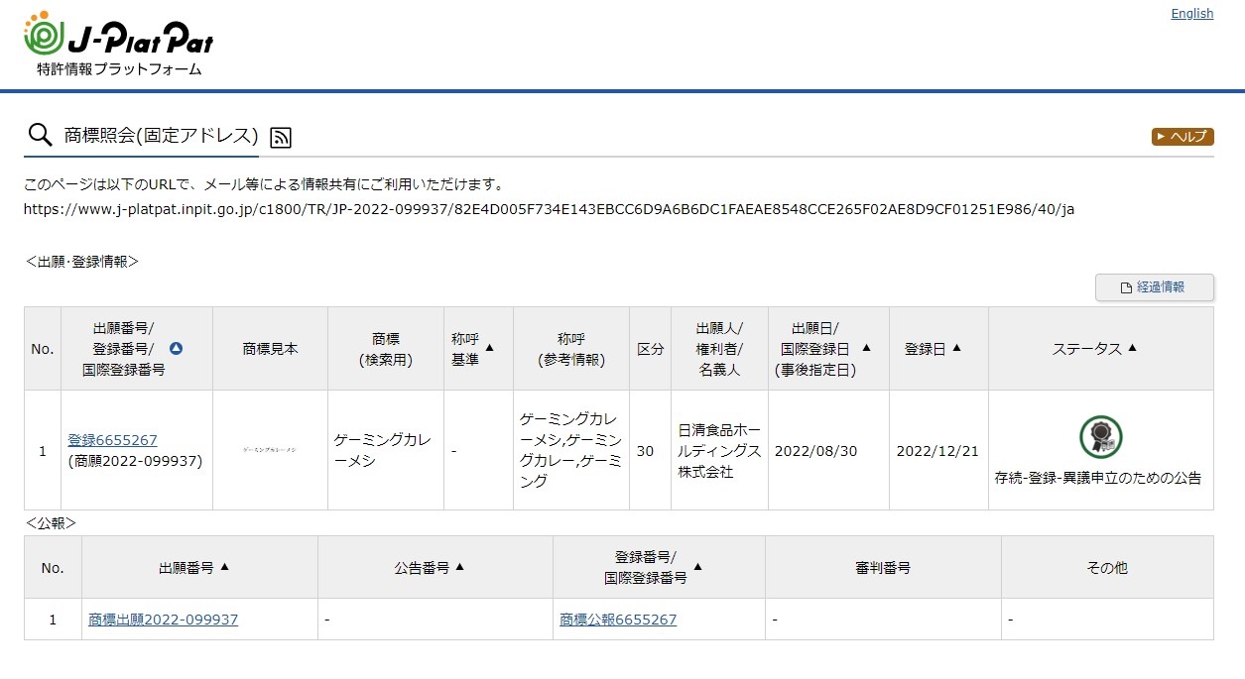
Task: Sort by 出願日/国際登録日 column arrow
Action: coord(866,348)
